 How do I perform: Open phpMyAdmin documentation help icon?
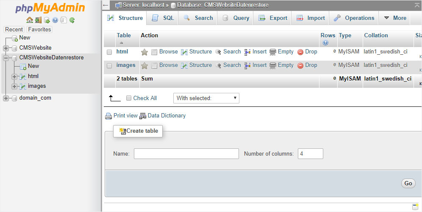pos(55,20)
